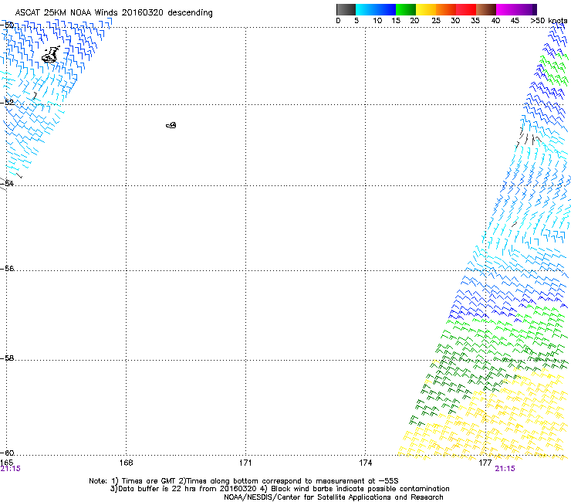Click 'NOAA/NESDIS/Center for Satellite Applications and Research' credit
The height and width of the screenshot is (502, 571).
click(333, 497)
